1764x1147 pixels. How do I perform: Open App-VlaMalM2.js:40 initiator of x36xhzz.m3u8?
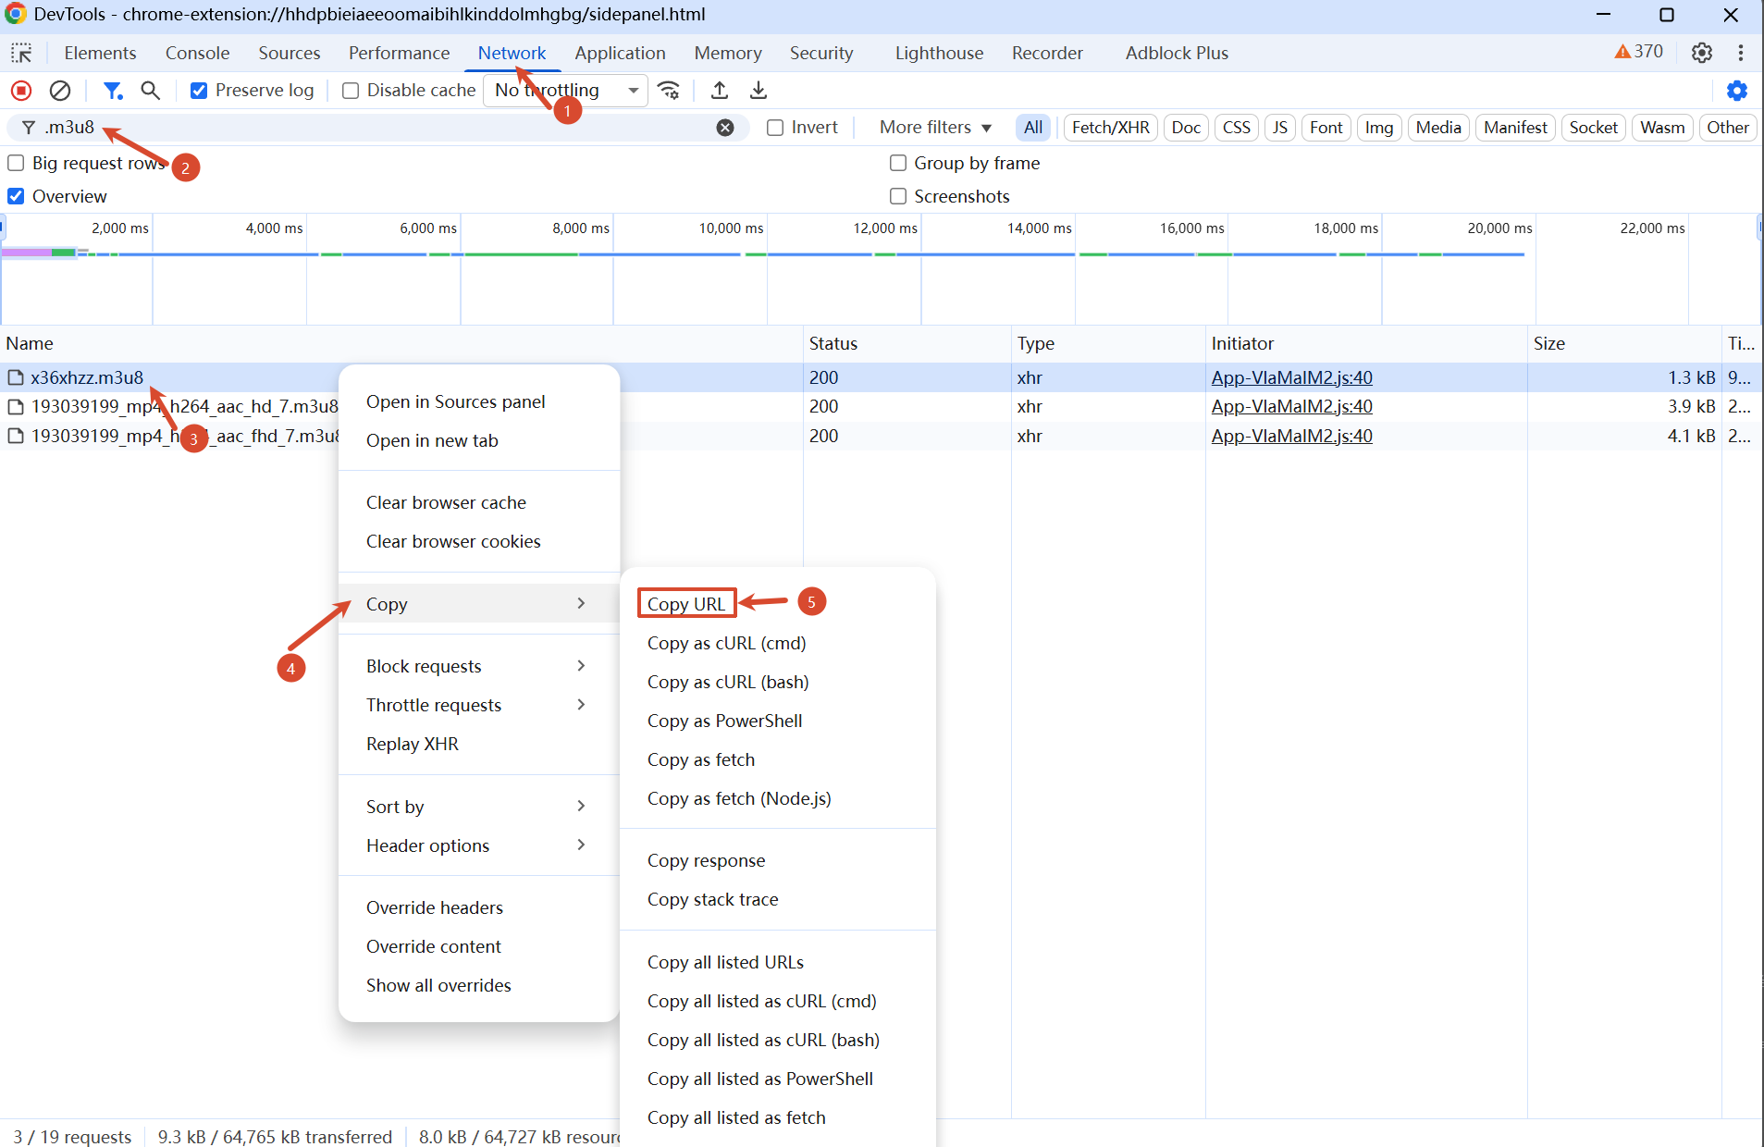1291,377
